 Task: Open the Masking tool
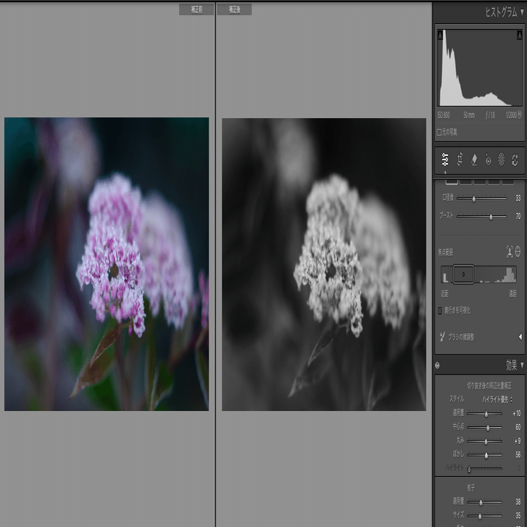click(501, 159)
